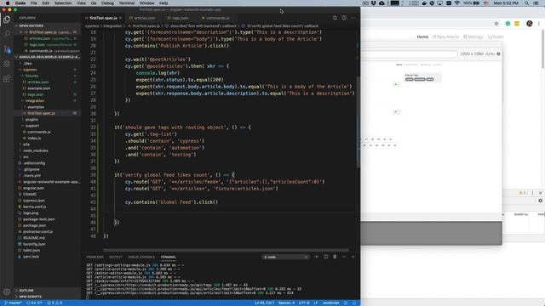
Task: Click the New Article link in browser
Action: tap(445, 37)
